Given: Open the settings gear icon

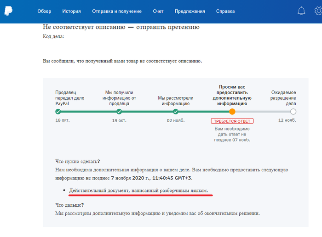Looking at the screenshot, I should (316, 11).
